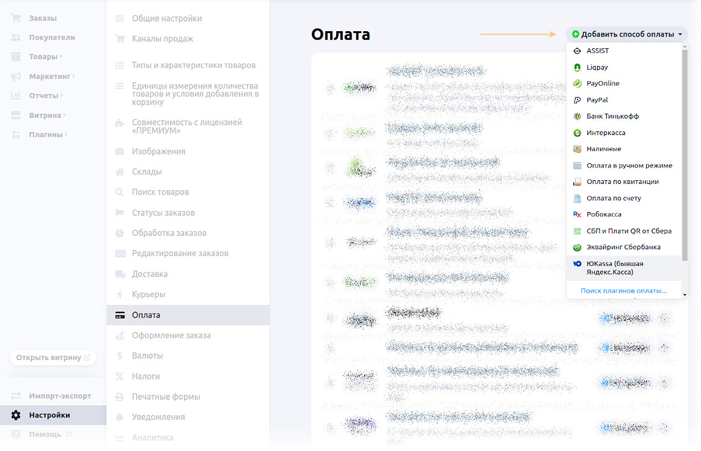Click the truck icon next to Доставка
This screenshot has width=701, height=451.
click(120, 274)
